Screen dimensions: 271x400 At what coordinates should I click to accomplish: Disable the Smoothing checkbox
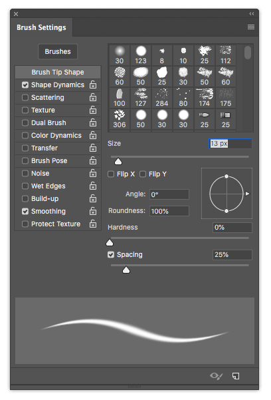point(25,211)
